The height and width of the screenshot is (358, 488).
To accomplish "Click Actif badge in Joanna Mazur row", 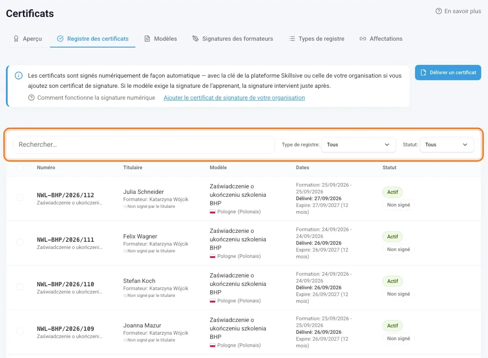I will [x=393, y=326].
